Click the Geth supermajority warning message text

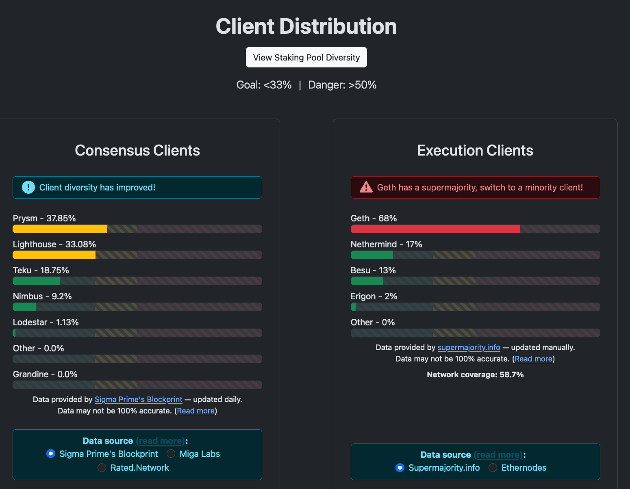[480, 187]
